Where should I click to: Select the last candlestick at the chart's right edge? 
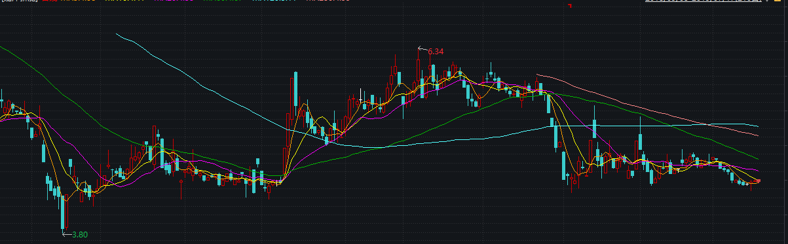tap(759, 181)
